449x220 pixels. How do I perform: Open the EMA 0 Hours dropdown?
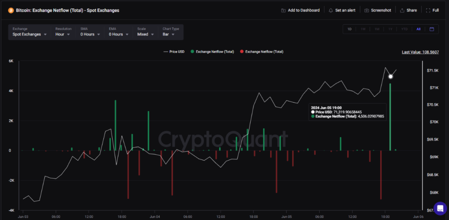click(118, 32)
